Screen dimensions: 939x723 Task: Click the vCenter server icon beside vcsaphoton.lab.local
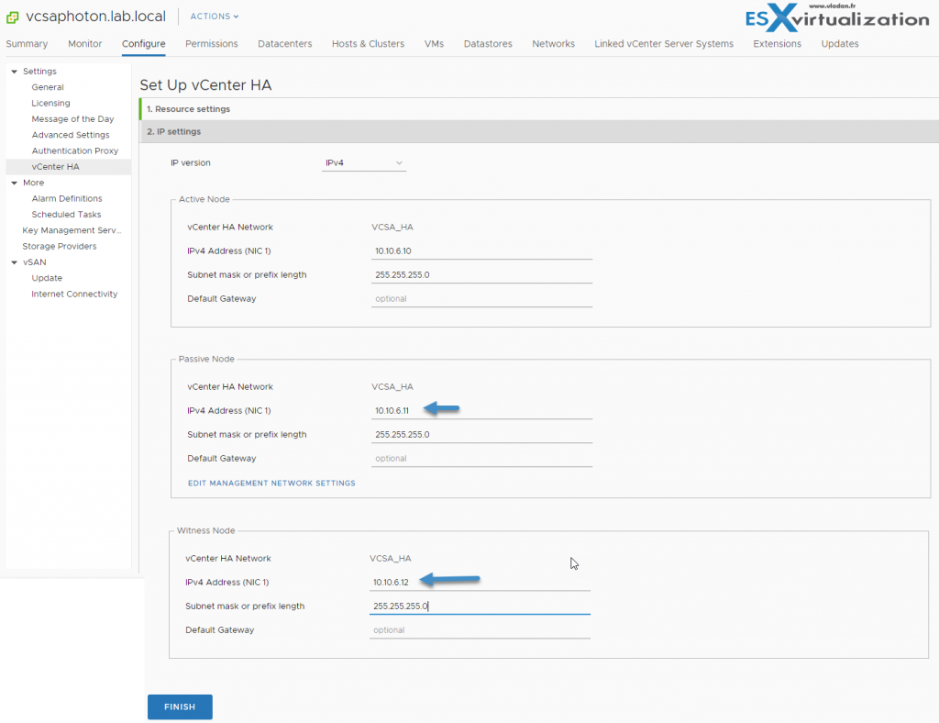click(x=13, y=17)
